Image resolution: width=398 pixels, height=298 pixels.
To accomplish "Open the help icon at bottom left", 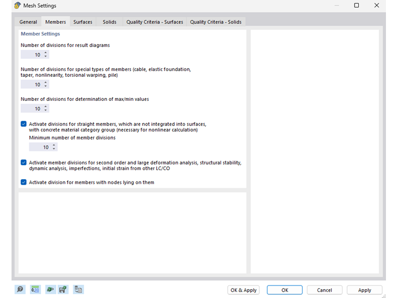I will pyautogui.click(x=20, y=290).
